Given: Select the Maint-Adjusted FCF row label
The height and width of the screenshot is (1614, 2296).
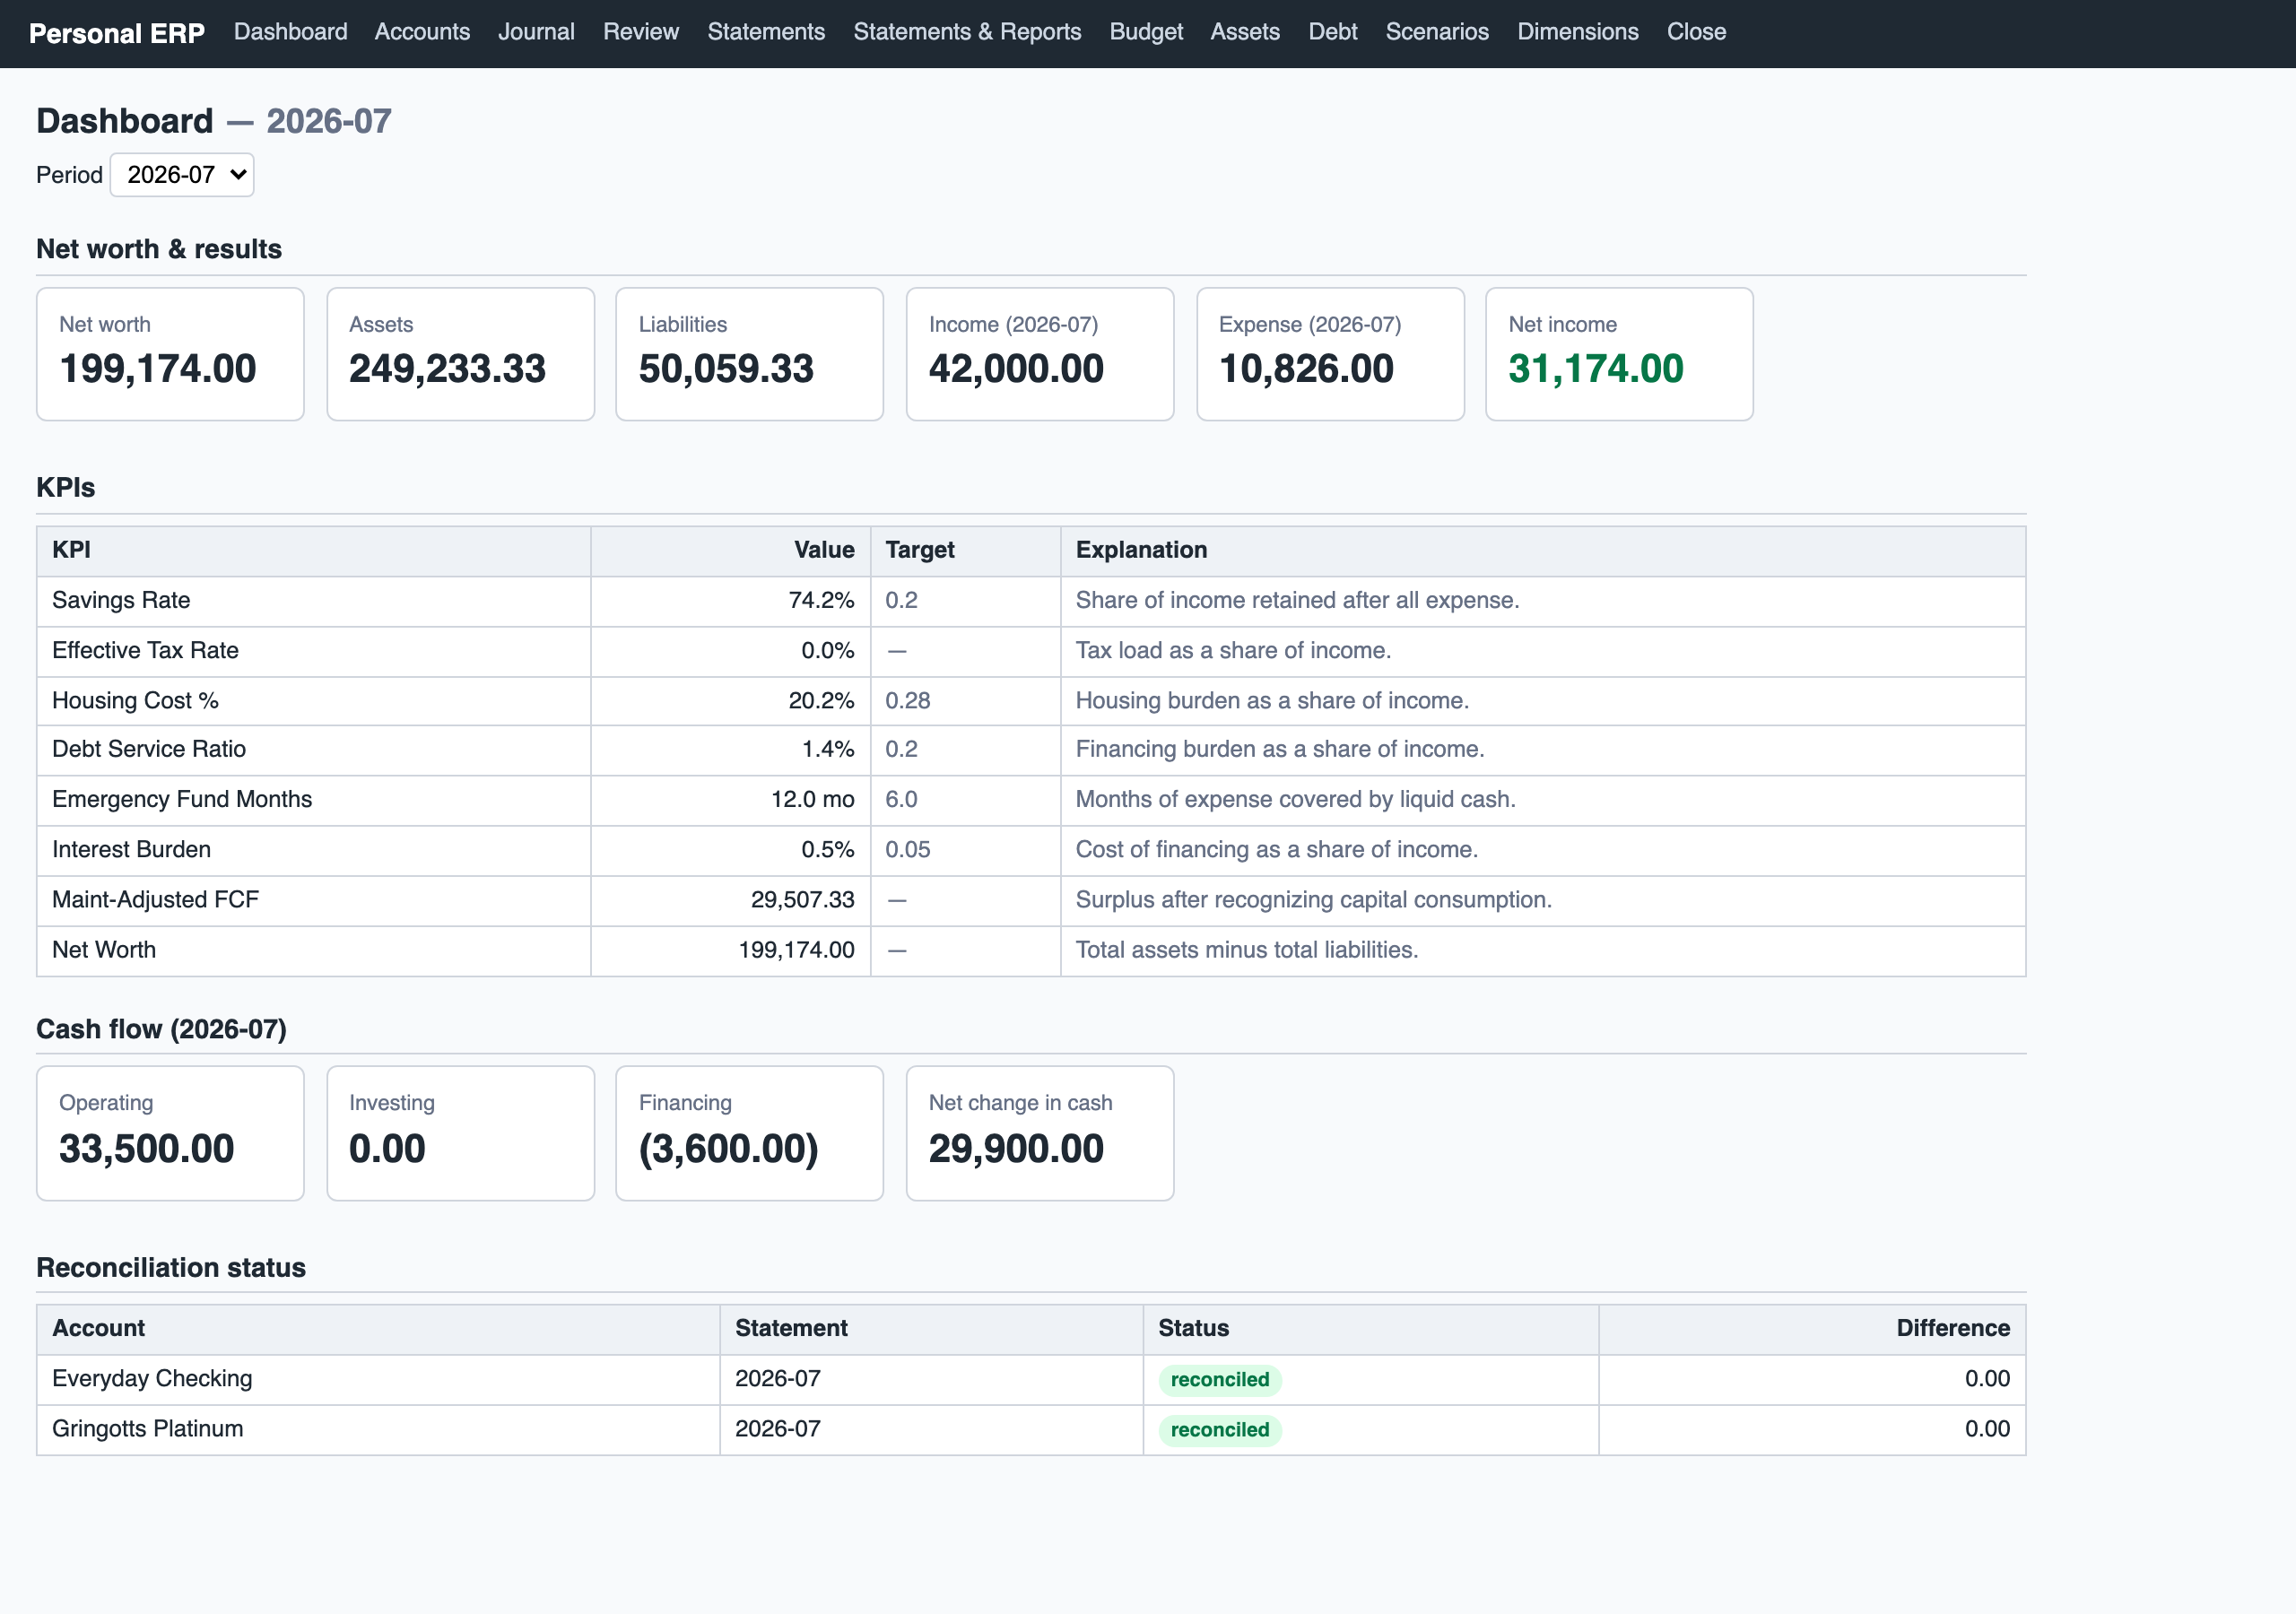Looking at the screenshot, I should (x=155, y=900).
